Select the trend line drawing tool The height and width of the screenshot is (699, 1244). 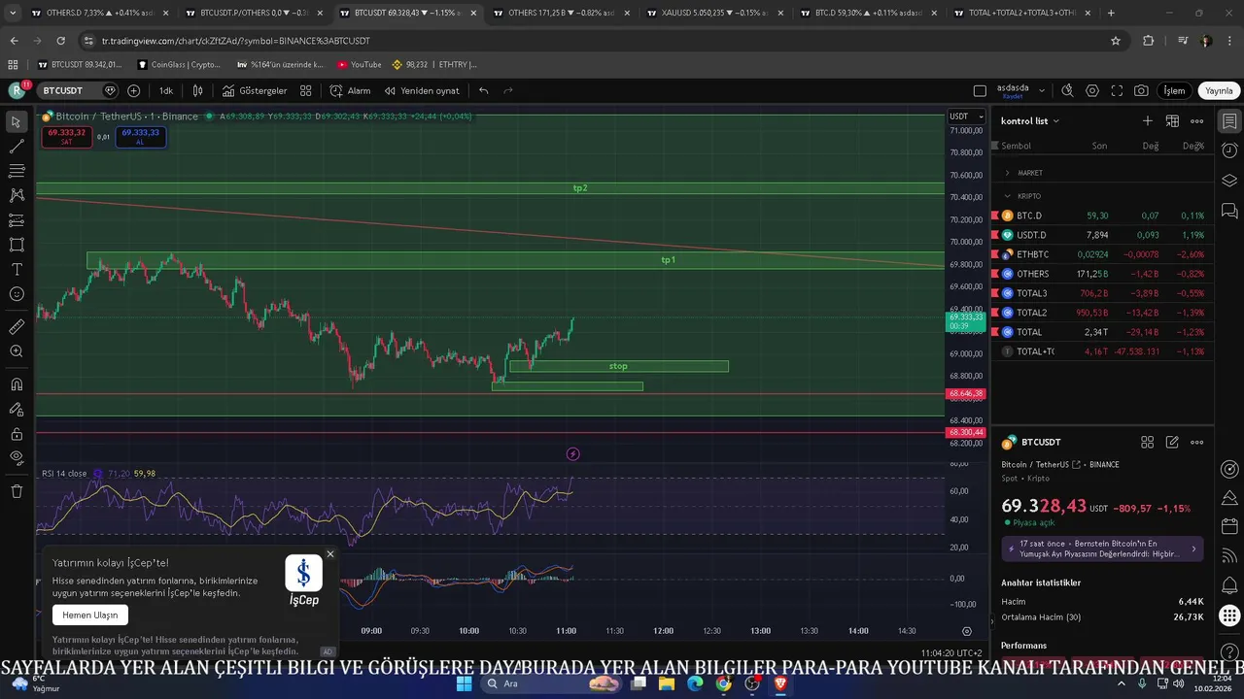point(16,147)
